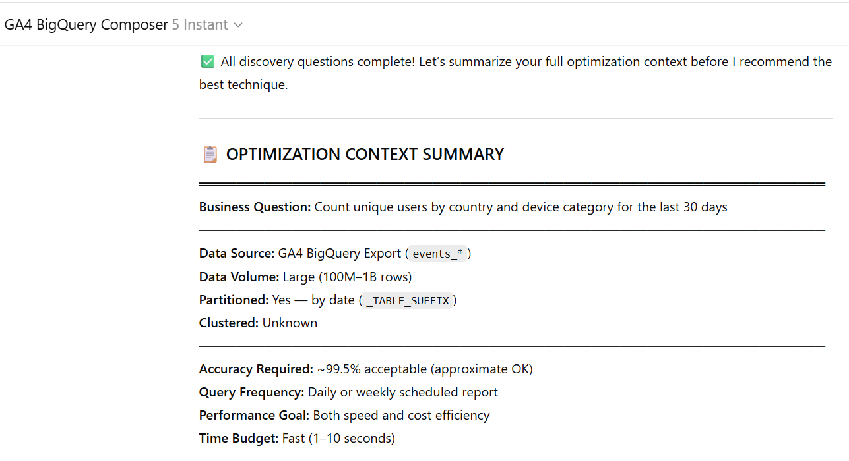Click the Data Source label
The image size is (849, 461).
tap(237, 254)
